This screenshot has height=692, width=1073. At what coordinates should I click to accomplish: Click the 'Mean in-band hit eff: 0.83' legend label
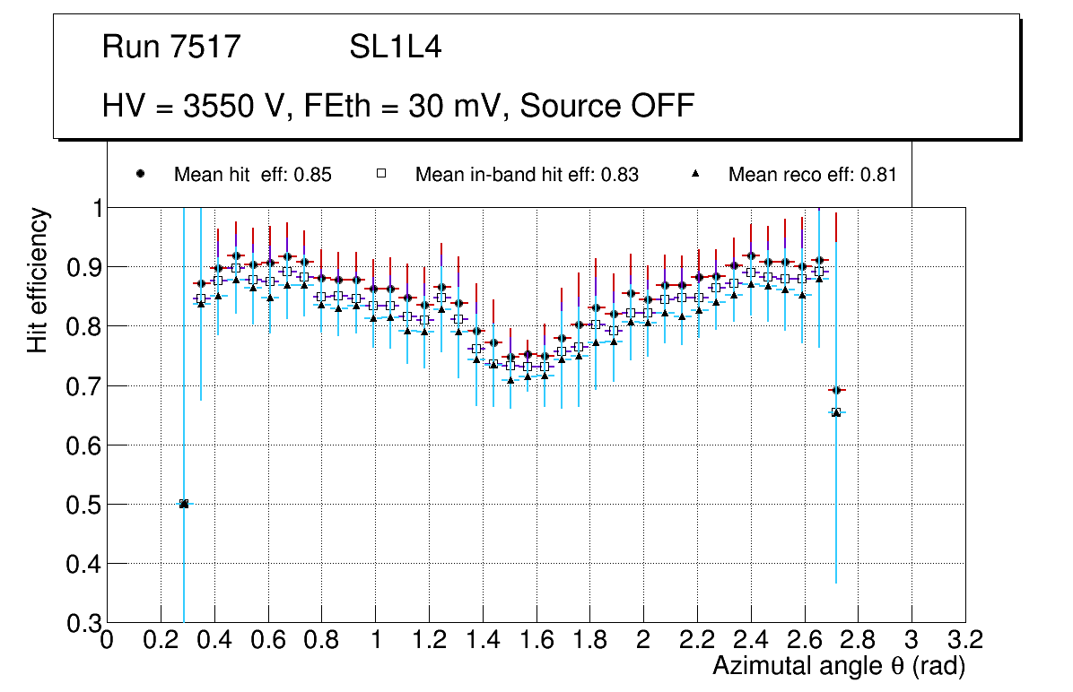[527, 175]
